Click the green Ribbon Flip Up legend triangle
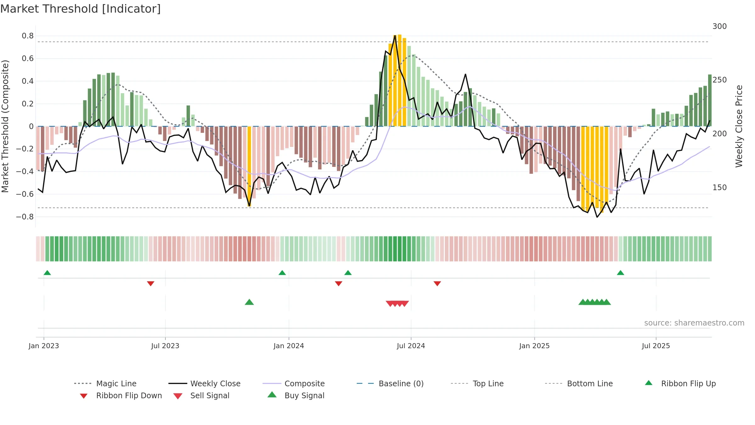The image size is (755, 425). pos(649,383)
